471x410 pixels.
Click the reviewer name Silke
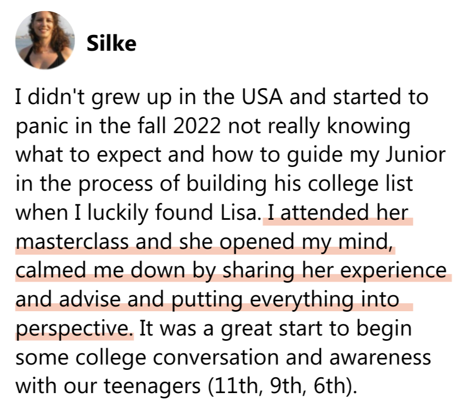111,44
